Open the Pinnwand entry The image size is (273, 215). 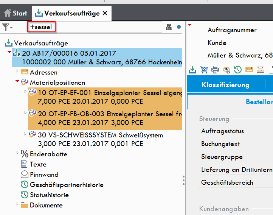[x=44, y=174]
